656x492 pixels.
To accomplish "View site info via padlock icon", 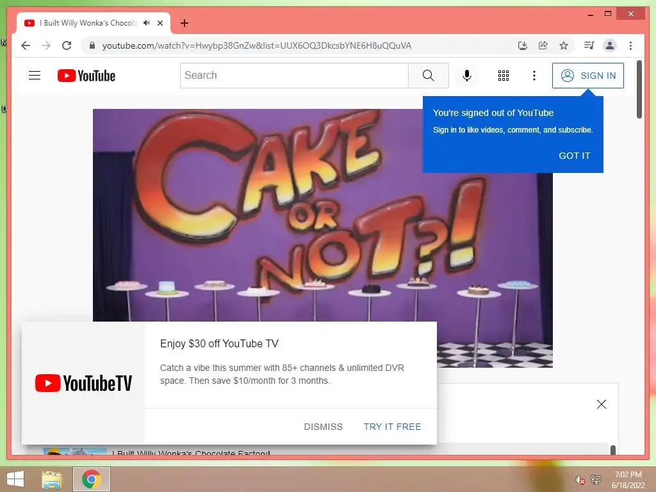I will point(92,45).
